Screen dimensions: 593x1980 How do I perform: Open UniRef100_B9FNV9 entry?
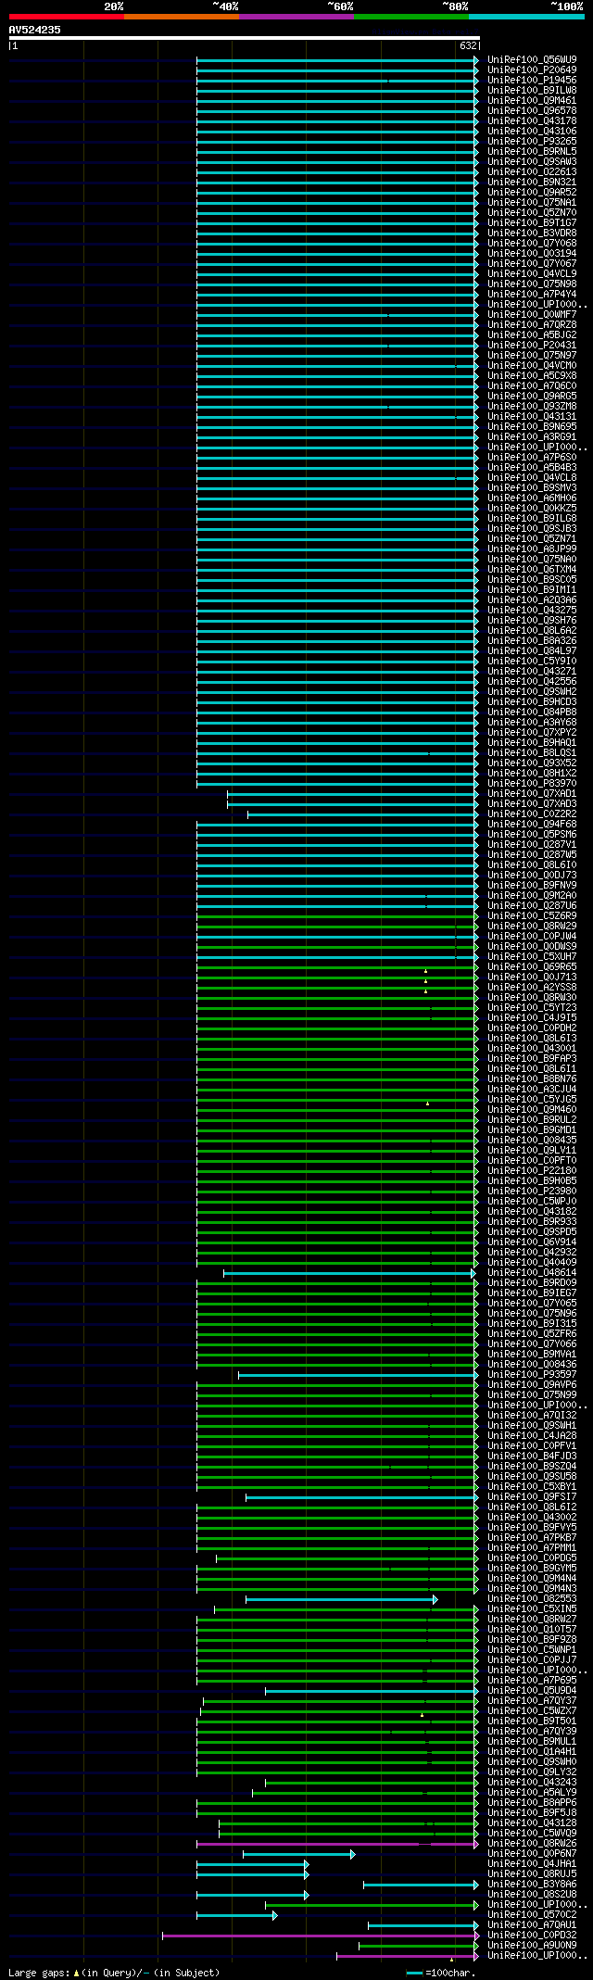tap(532, 885)
